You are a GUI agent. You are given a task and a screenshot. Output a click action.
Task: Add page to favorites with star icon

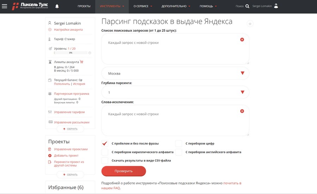tap(250, 24)
